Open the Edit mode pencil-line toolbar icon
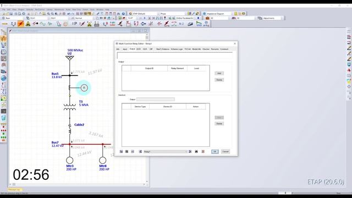This screenshot has width=352, height=198. click(x=5, y=24)
